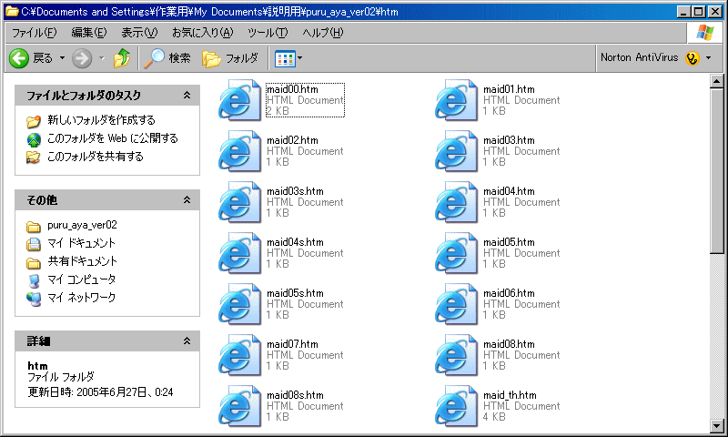Viewport: 728px width, 437px height.
Task: Open 共有ドキュメント link
Action: 82,261
